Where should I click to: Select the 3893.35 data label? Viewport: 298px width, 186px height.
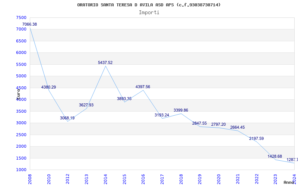[124, 99]
